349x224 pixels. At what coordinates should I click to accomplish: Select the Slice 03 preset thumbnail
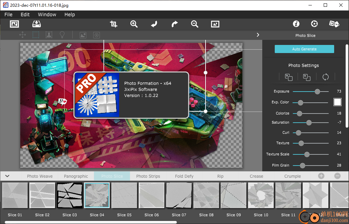pos(70,195)
